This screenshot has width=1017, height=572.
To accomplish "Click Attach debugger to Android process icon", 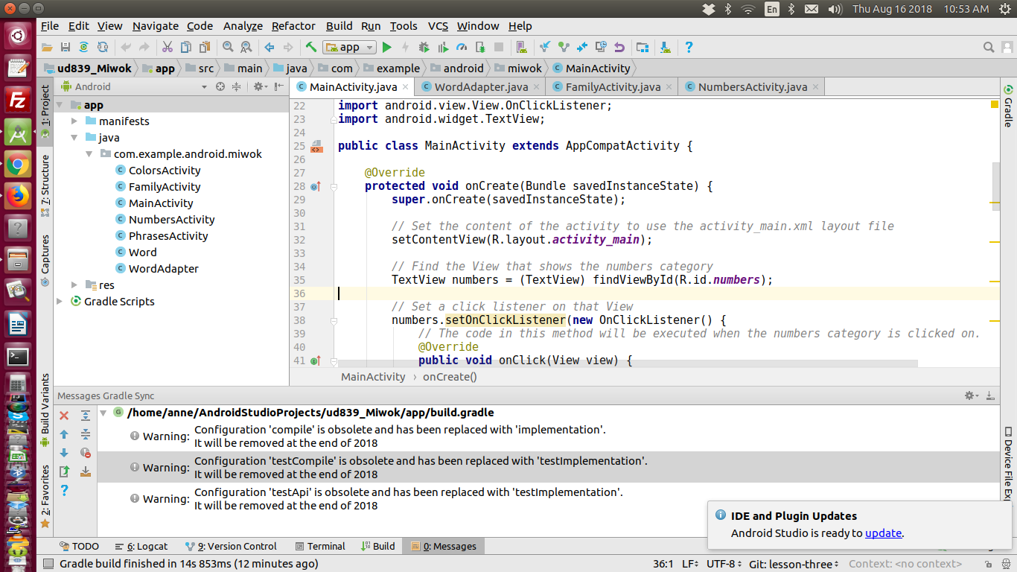I will (x=480, y=47).
